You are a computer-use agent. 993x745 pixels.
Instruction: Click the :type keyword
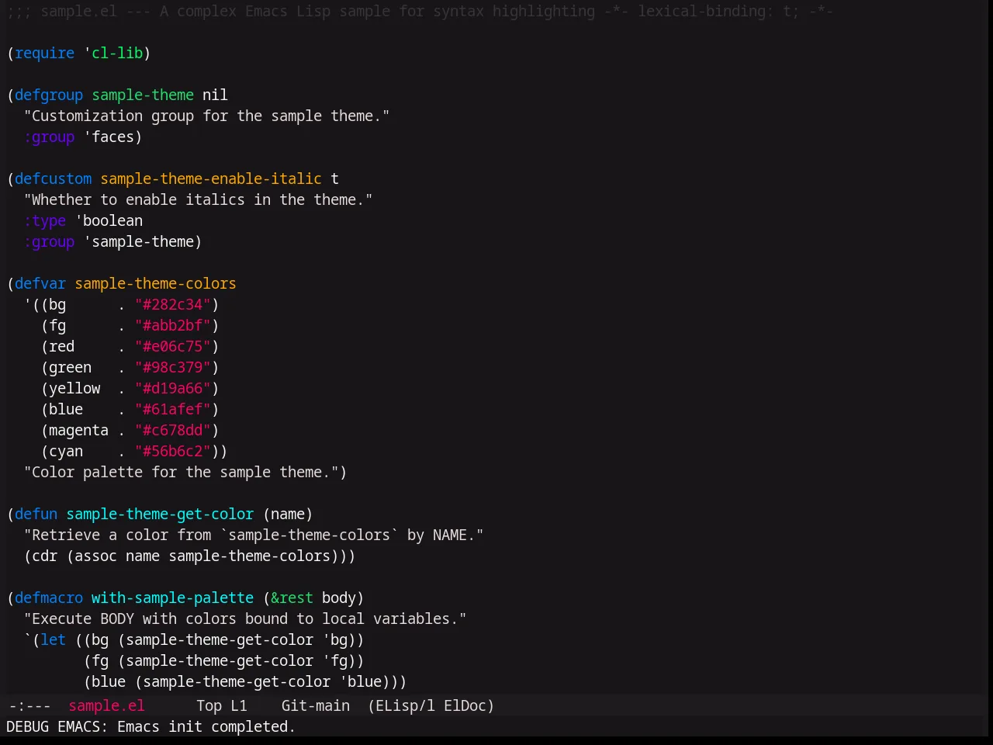pos(45,220)
